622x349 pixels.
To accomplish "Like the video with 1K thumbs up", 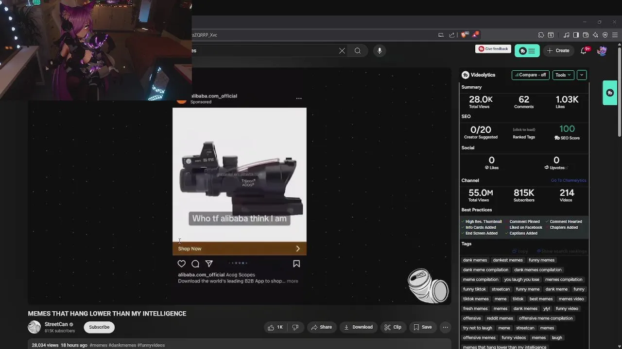I will click(275, 327).
